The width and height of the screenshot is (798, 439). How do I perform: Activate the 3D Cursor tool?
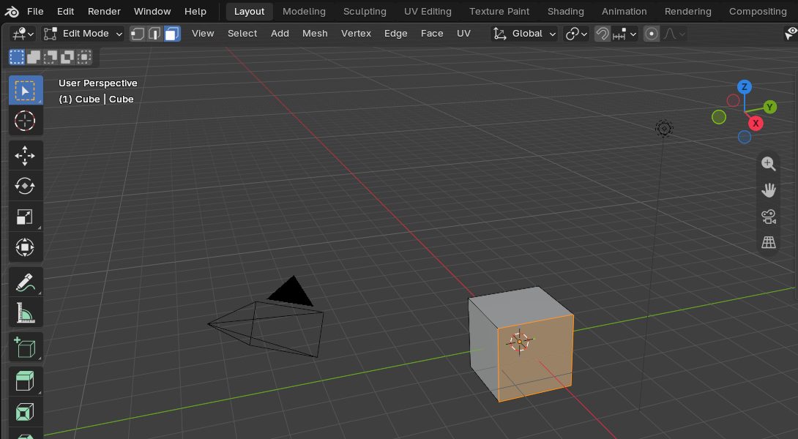(25, 121)
